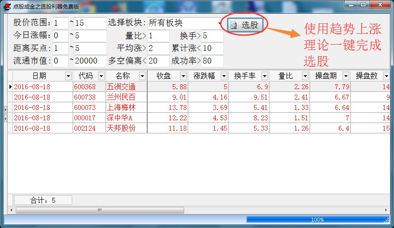This screenshot has width=394, height=228.
Task: Click turnover rate value 8.23
Action: pos(260,118)
